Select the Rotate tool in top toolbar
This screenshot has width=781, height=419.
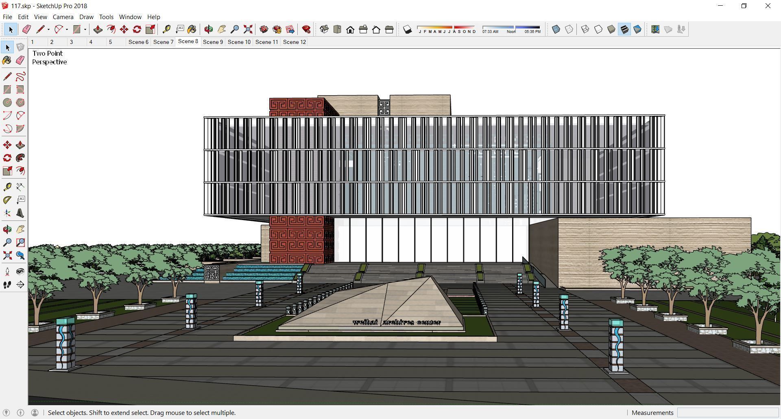(x=137, y=29)
